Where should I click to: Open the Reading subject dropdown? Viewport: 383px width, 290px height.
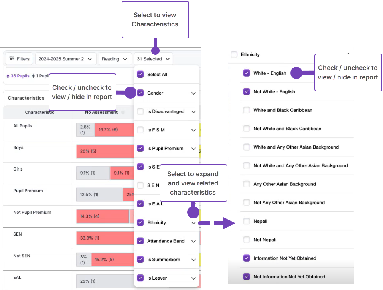click(x=115, y=59)
